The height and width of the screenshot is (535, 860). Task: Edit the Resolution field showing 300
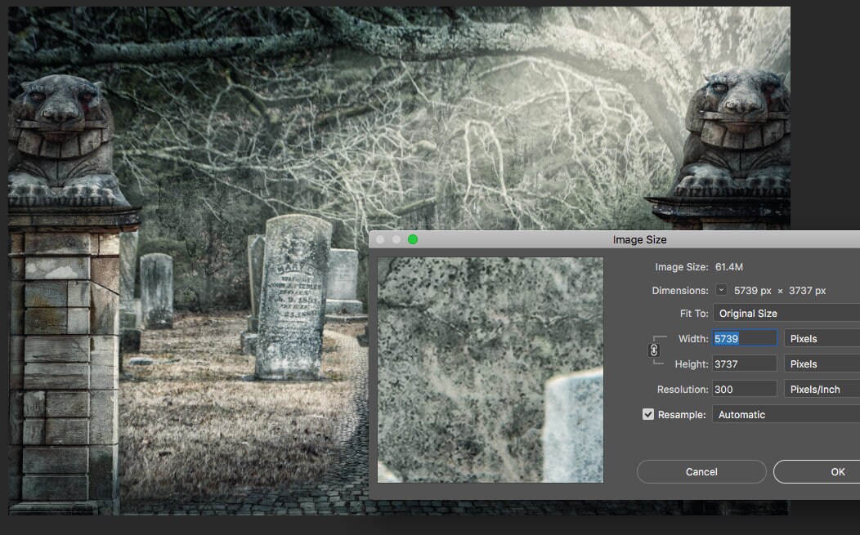(x=744, y=389)
